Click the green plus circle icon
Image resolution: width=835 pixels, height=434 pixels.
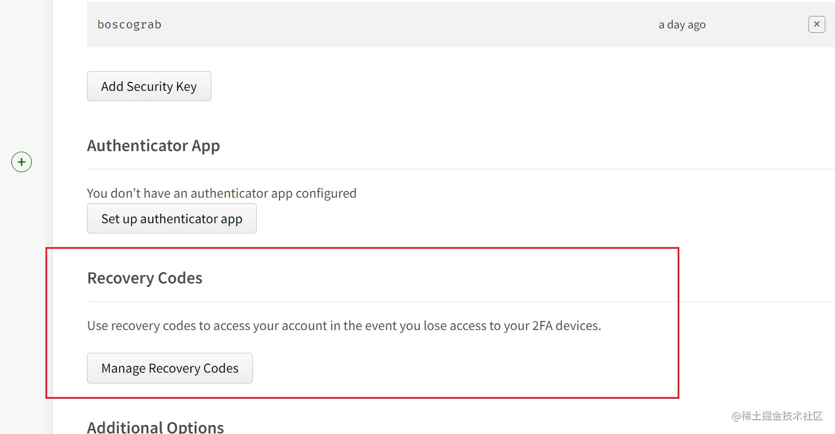[x=22, y=162]
